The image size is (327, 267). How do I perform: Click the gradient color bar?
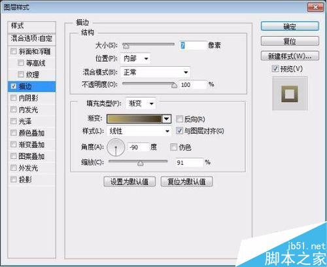tap(134, 119)
